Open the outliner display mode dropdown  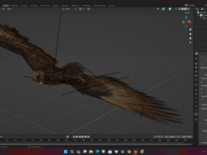coord(203,9)
